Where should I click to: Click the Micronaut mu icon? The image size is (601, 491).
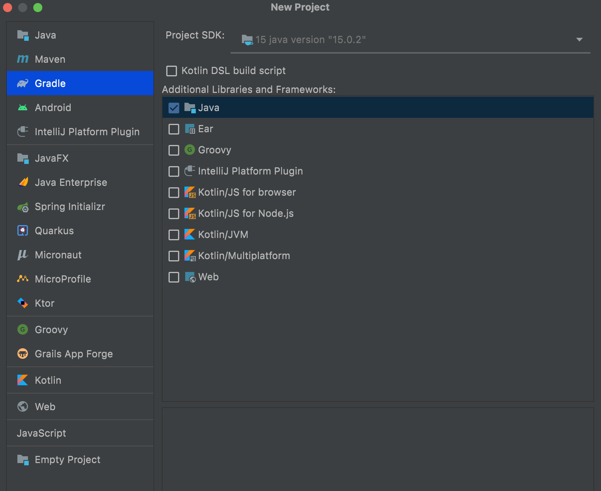pyautogui.click(x=23, y=255)
